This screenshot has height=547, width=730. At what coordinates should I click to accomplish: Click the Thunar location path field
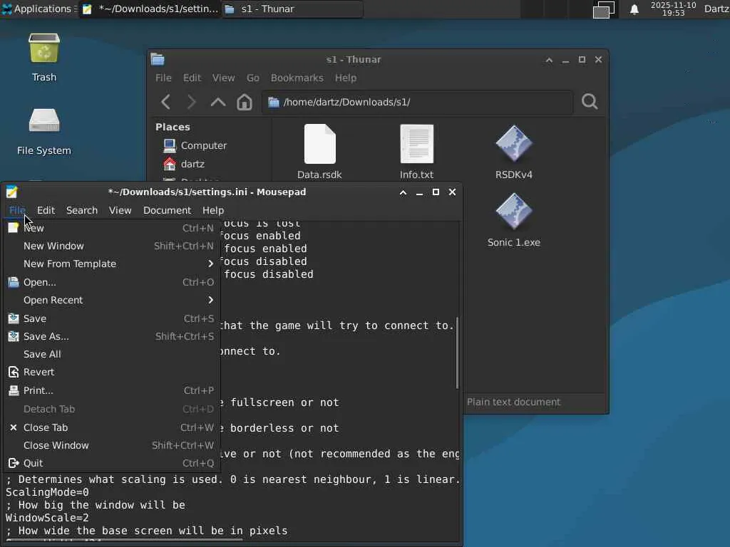coord(417,102)
